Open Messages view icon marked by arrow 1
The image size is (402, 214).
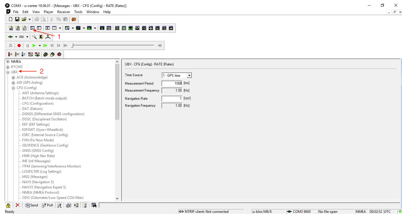click(32, 28)
